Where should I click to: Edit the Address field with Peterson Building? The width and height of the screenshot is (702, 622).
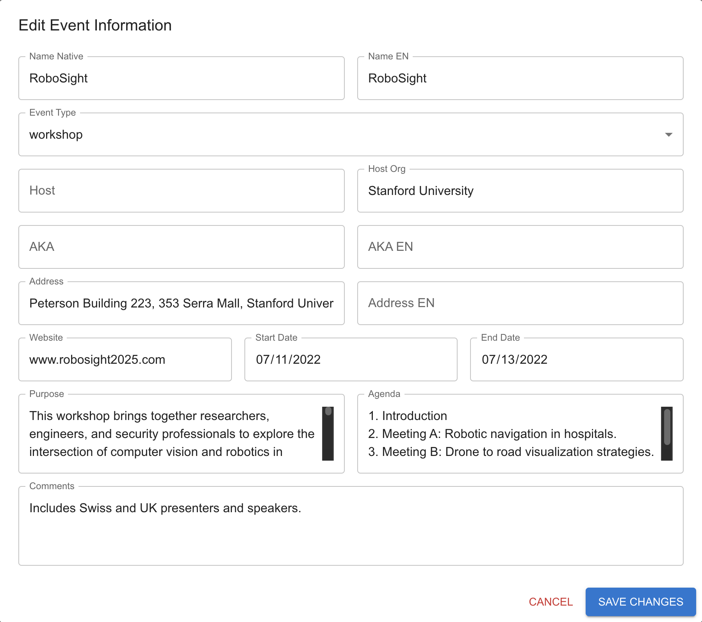pyautogui.click(x=181, y=303)
